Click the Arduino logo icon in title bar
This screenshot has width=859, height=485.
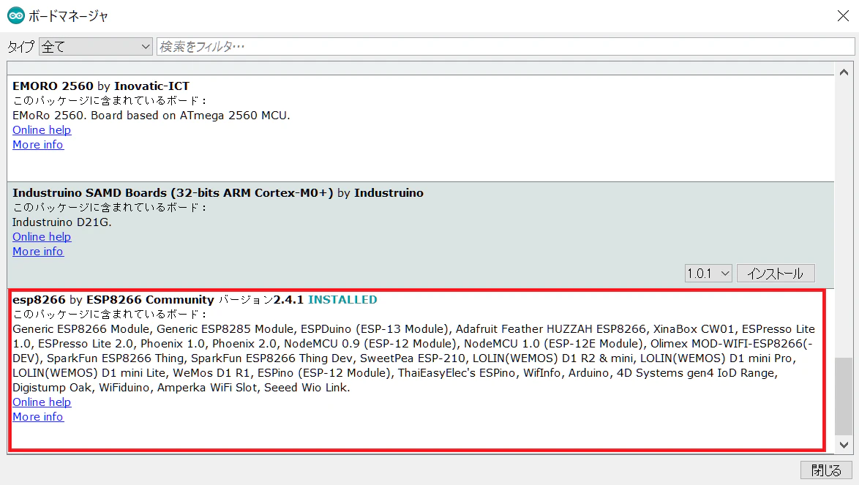(16, 16)
